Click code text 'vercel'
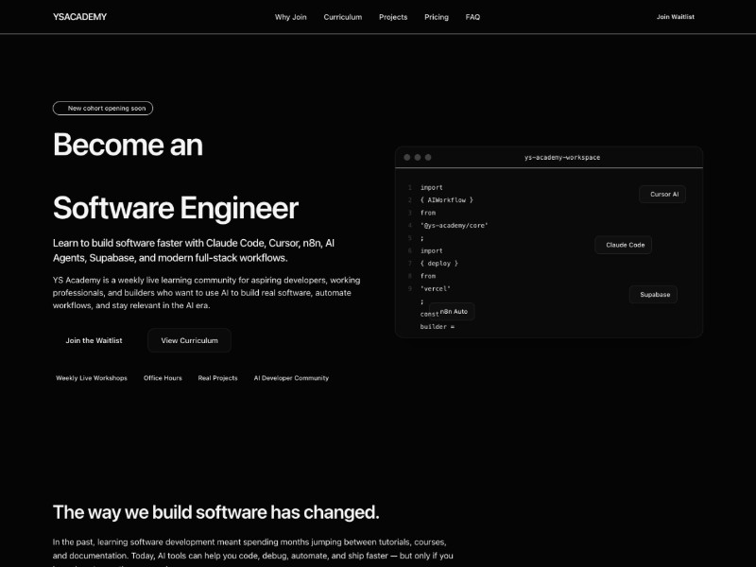The height and width of the screenshot is (567, 756). click(x=436, y=288)
